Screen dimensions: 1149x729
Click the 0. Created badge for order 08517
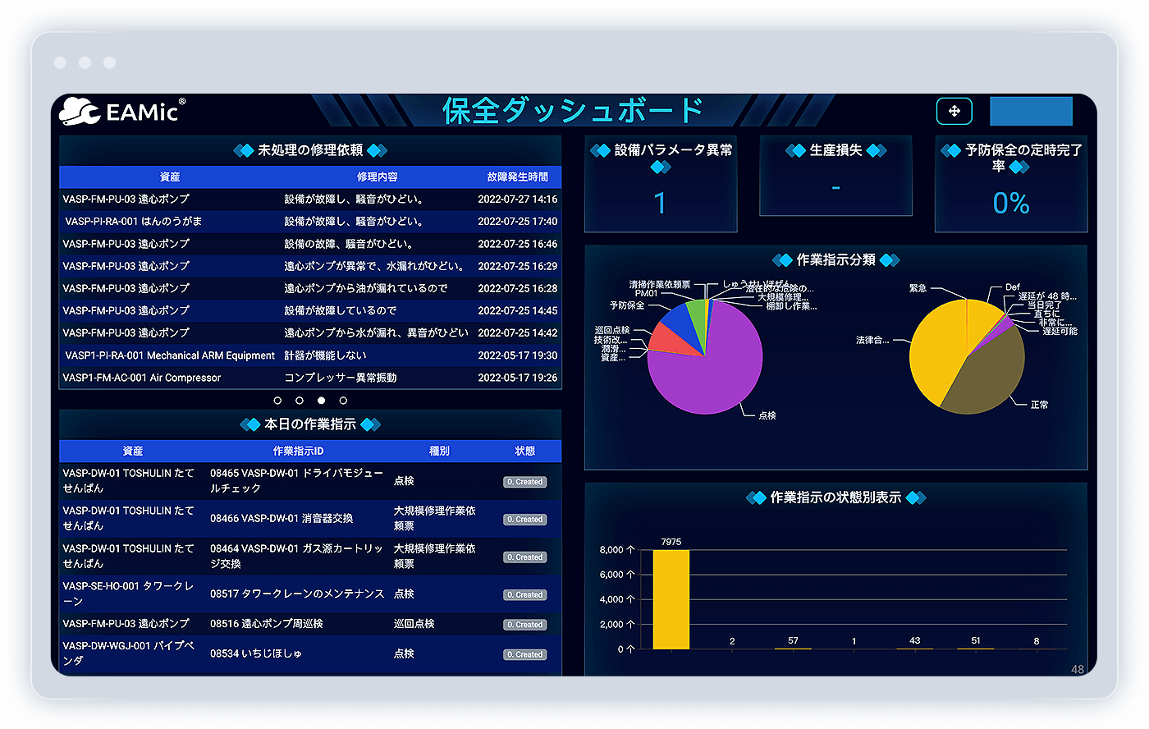click(x=524, y=594)
